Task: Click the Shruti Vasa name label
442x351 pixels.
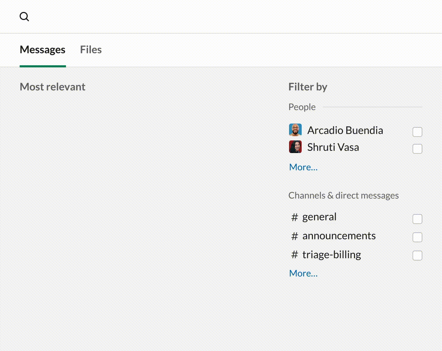Action: 333,147
